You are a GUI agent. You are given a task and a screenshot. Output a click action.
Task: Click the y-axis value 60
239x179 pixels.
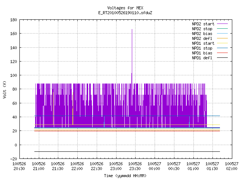coord(15,103)
